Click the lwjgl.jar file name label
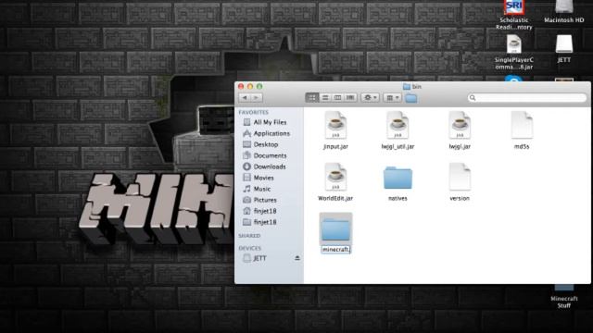Viewport: 593px width, 333px height. click(x=460, y=146)
